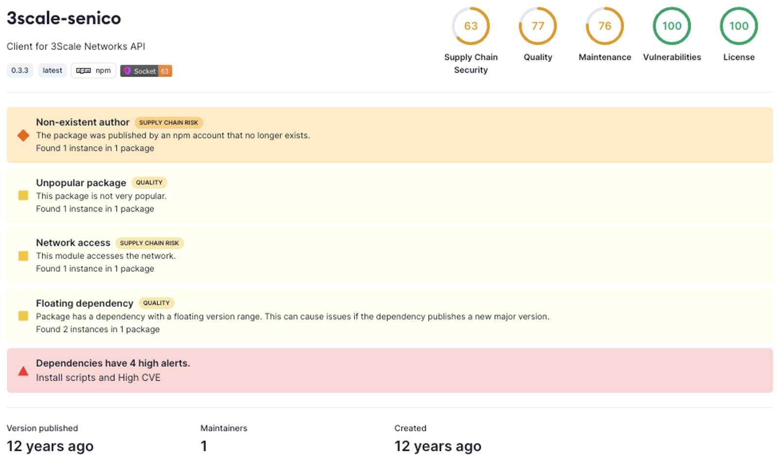Viewport: 777px width, 470px height.
Task: Open the Non-existent author alert title
Action: pyautogui.click(x=83, y=122)
